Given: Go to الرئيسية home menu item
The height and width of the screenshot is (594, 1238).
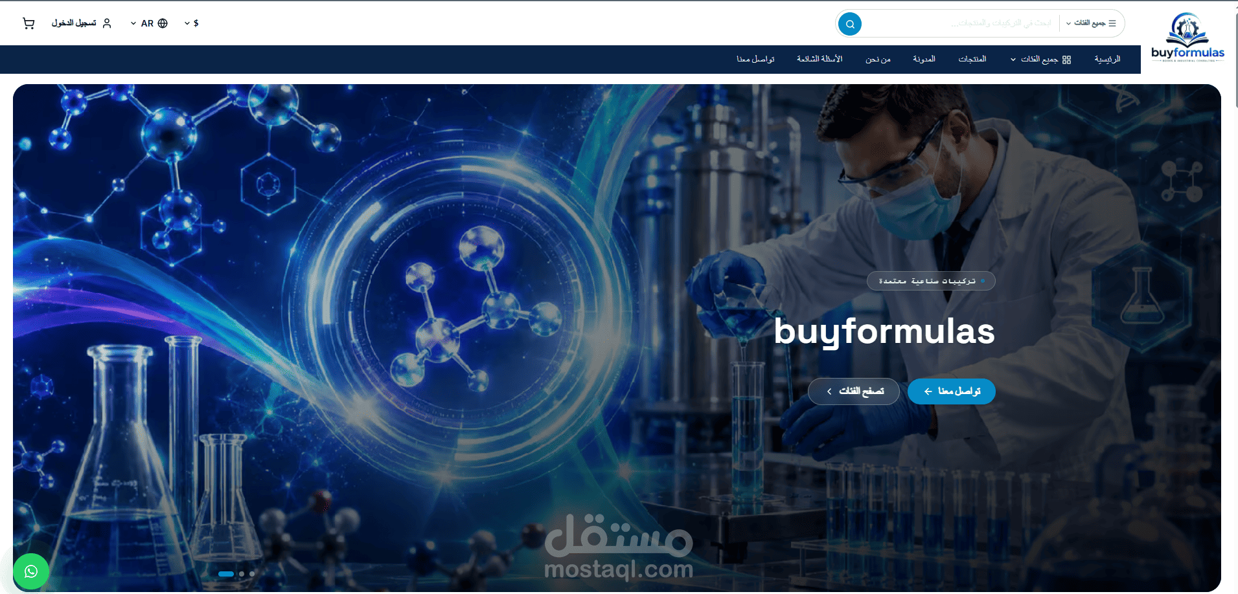Looking at the screenshot, I should [x=1107, y=60].
